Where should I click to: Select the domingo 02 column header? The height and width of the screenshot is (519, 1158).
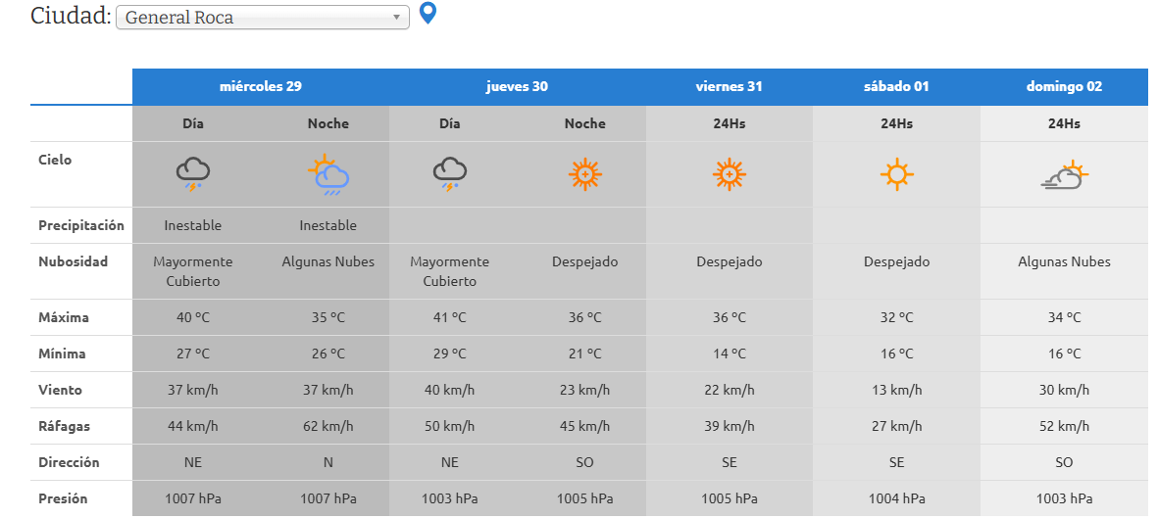coord(1064,86)
